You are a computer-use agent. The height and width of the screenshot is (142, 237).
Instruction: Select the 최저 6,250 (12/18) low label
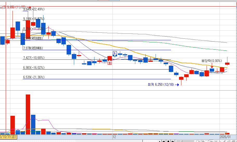[161, 85]
